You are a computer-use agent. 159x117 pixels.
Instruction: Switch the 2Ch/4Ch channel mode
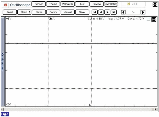(67, 4)
